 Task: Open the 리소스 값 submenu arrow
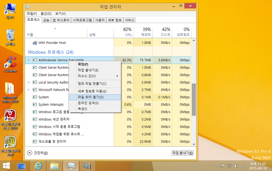pos(117,76)
